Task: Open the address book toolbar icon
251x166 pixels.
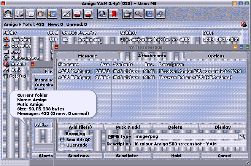Action: click(x=149, y=14)
